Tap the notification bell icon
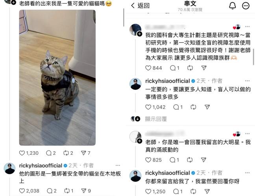255x196 pixels. (233, 6)
